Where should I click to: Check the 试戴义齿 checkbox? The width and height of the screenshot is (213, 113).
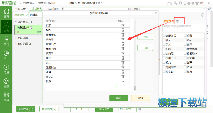[164, 35]
